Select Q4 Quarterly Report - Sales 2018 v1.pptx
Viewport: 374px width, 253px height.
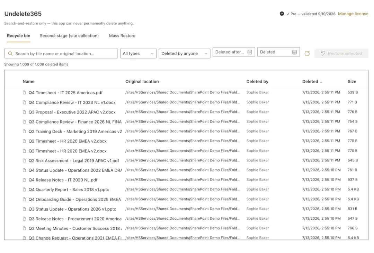point(69,189)
